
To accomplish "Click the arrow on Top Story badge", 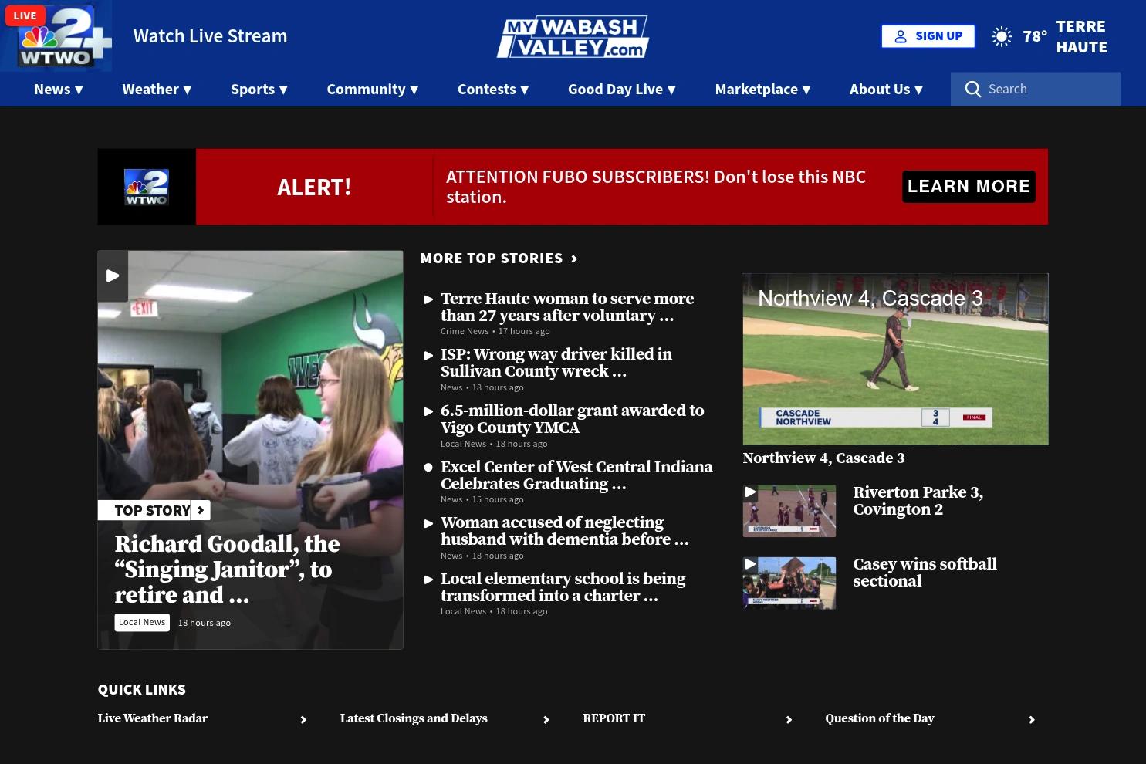I will (x=201, y=510).
